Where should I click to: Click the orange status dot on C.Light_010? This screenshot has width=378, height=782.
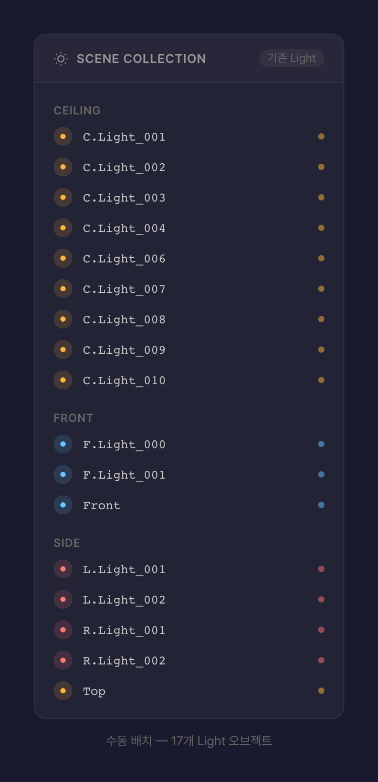(321, 380)
